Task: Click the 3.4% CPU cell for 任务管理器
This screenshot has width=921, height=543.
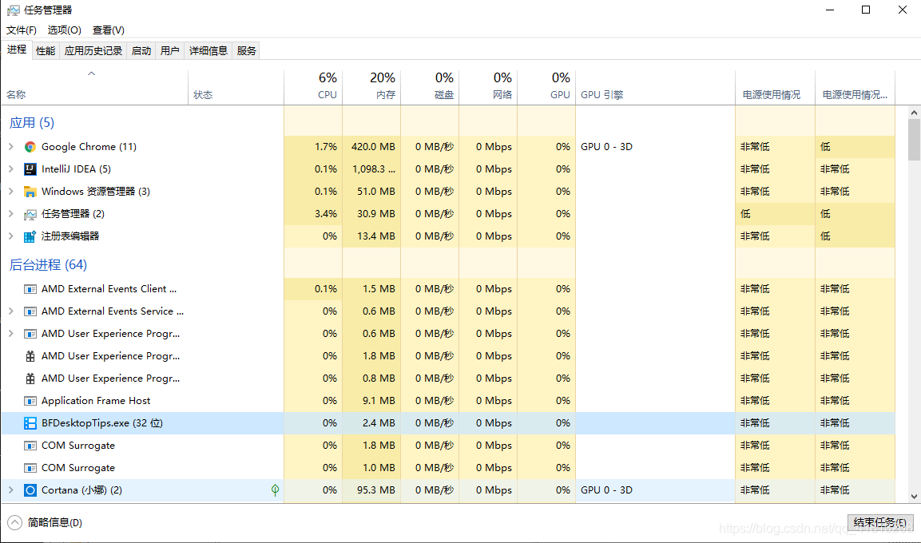Action: click(313, 214)
